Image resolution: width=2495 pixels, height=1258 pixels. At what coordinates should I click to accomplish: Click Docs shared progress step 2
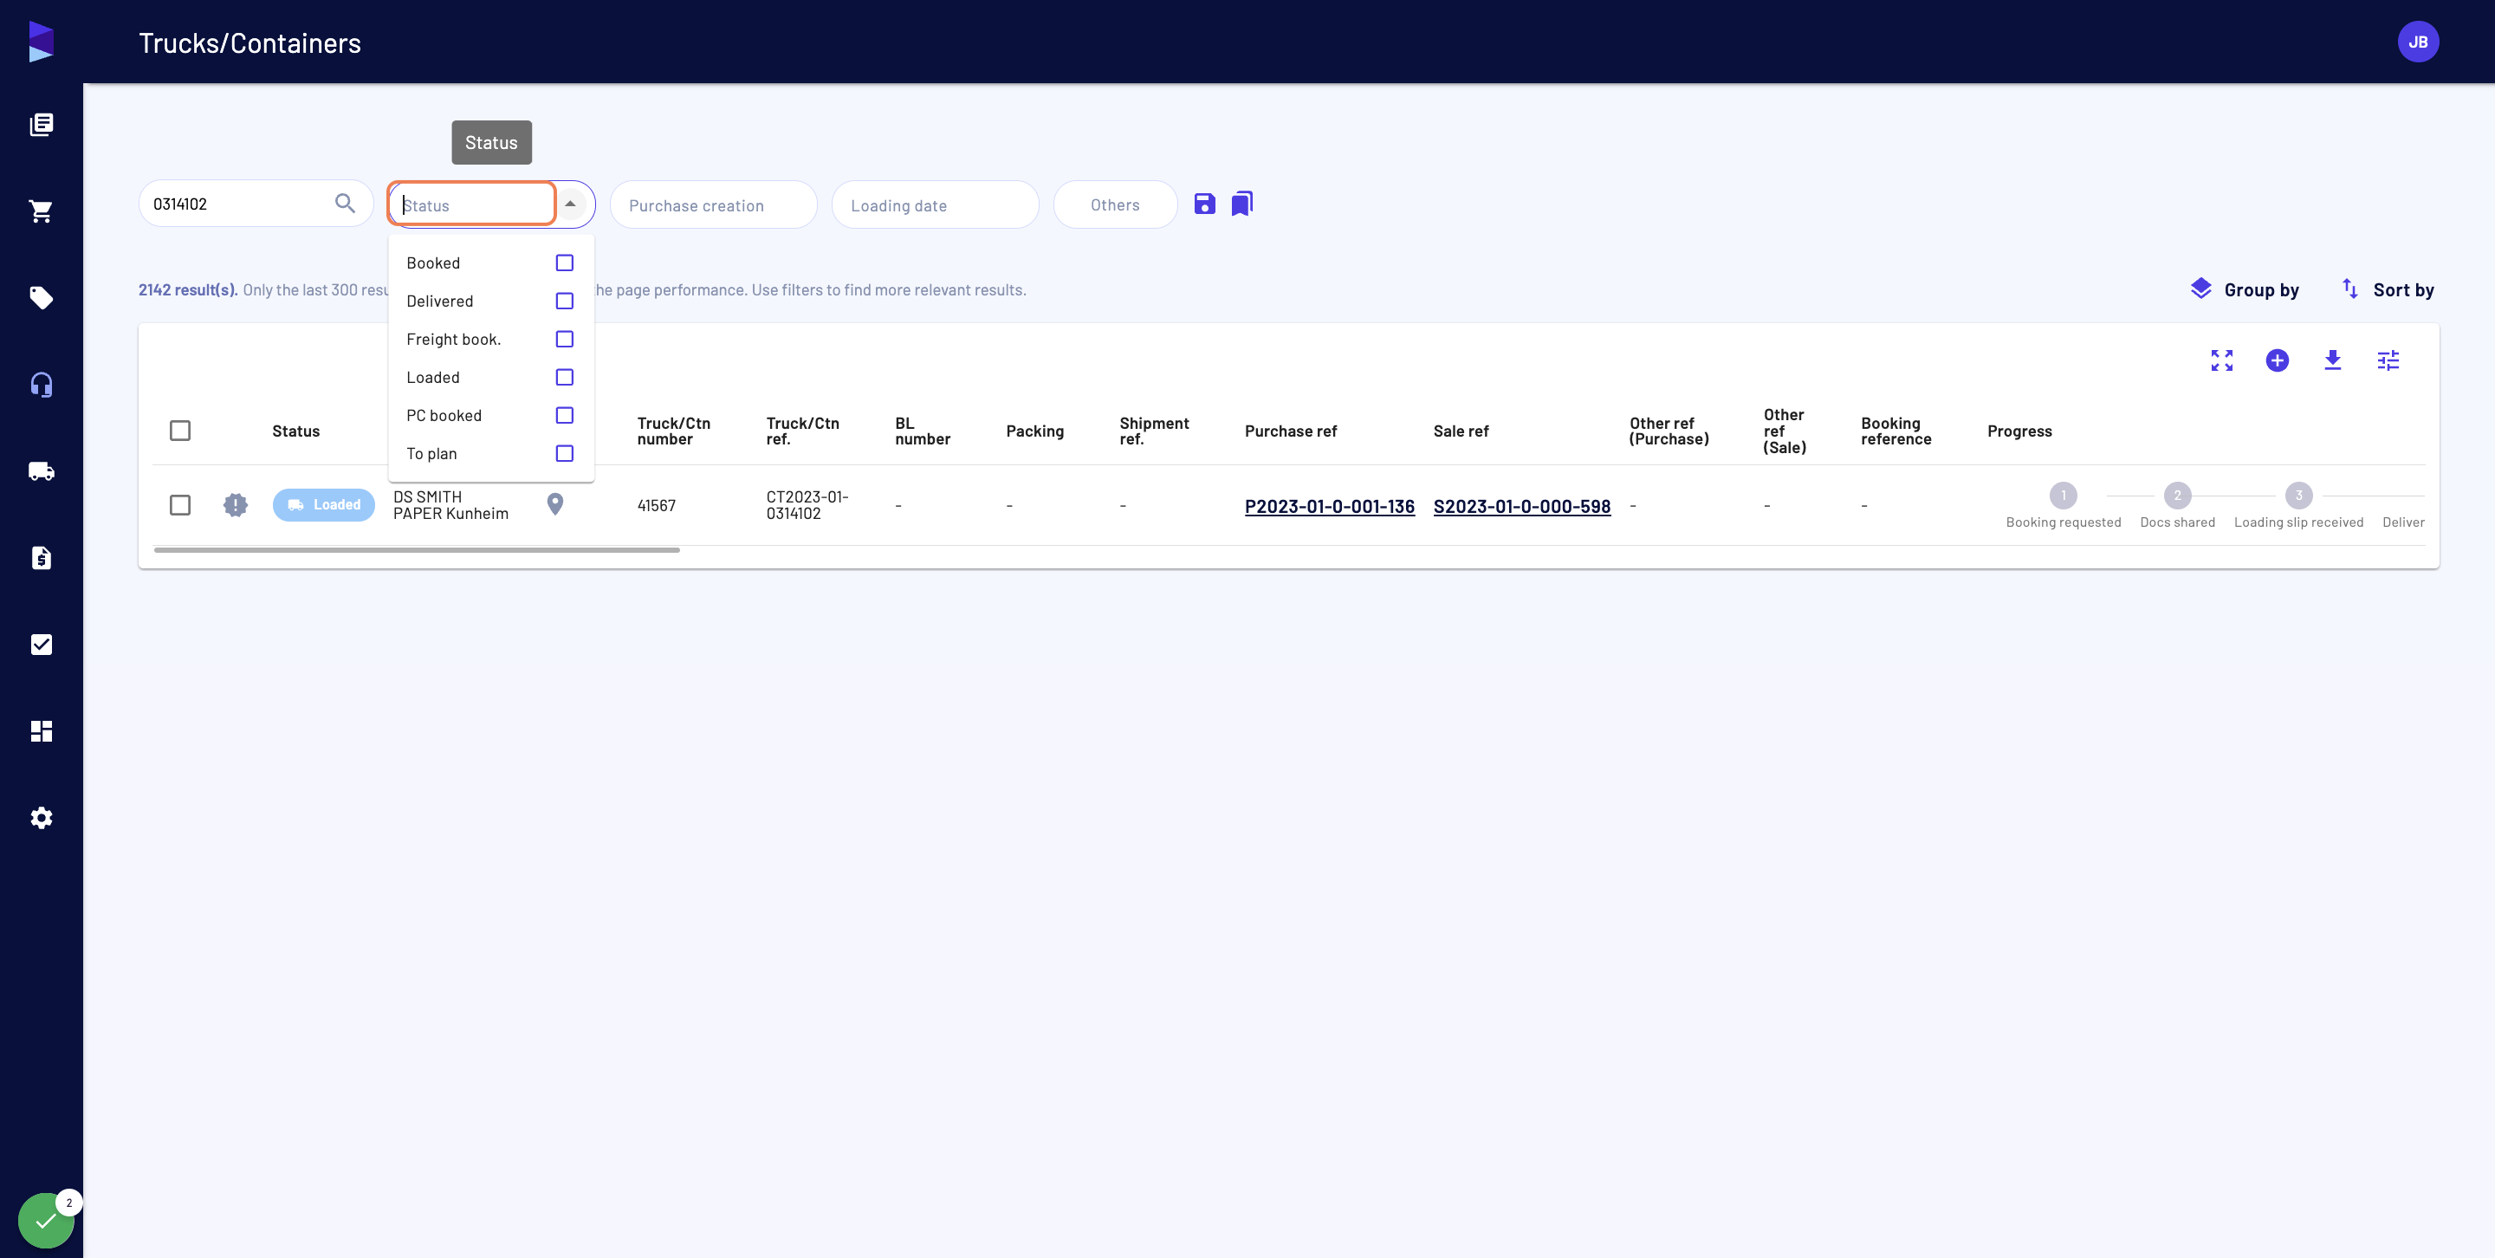[x=2177, y=495]
